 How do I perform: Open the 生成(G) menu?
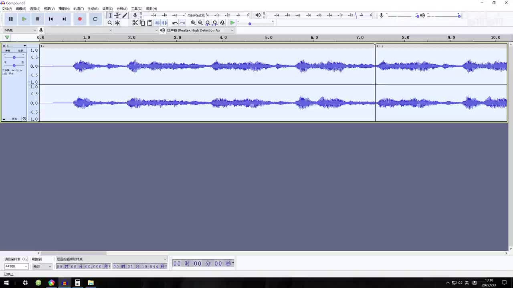(93, 8)
